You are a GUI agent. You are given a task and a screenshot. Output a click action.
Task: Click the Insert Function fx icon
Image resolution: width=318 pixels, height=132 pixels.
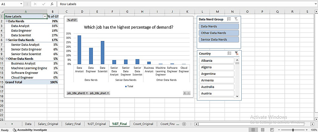52,4
